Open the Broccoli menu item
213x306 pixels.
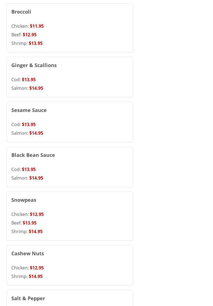(x=21, y=12)
